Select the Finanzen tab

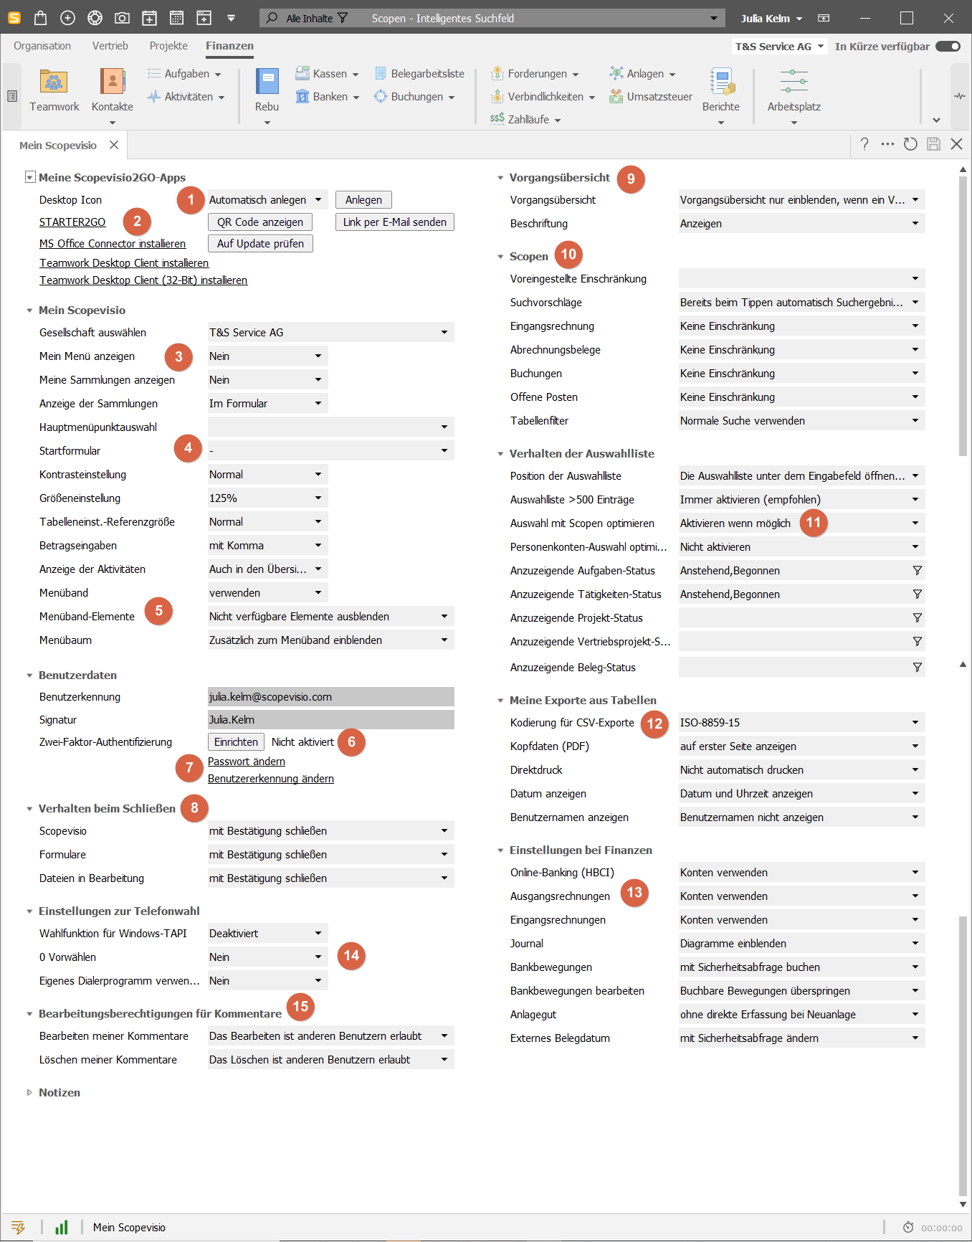click(x=229, y=46)
